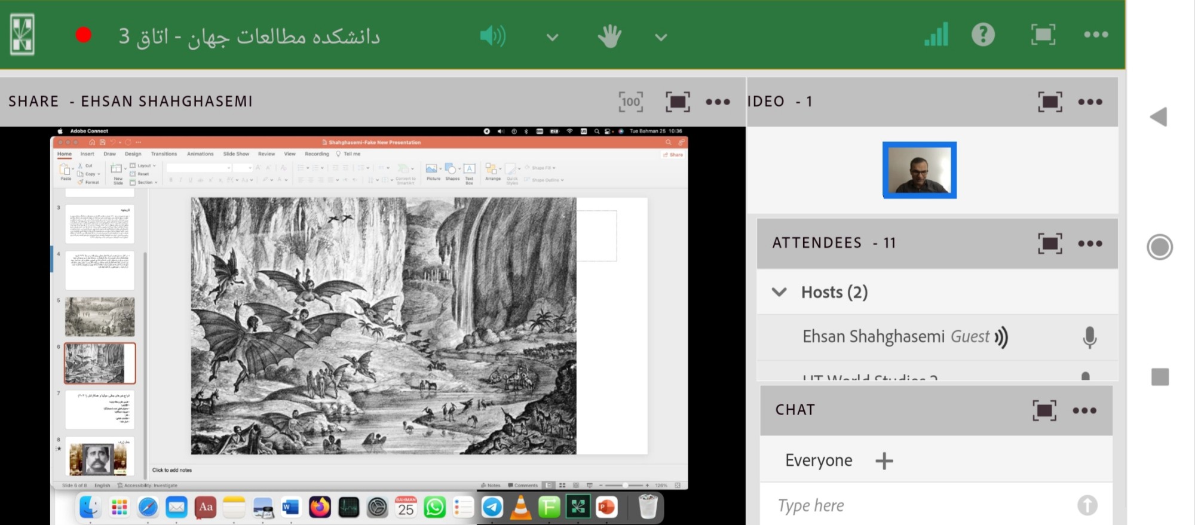Image resolution: width=1195 pixels, height=525 pixels.
Task: Open the help question mark icon
Action: [x=983, y=35]
